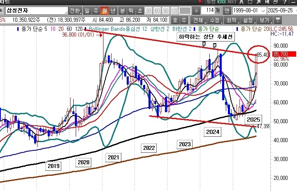The width and height of the screenshot is (297, 191).
Task: Click the 30 interval button
Action: 148,11
